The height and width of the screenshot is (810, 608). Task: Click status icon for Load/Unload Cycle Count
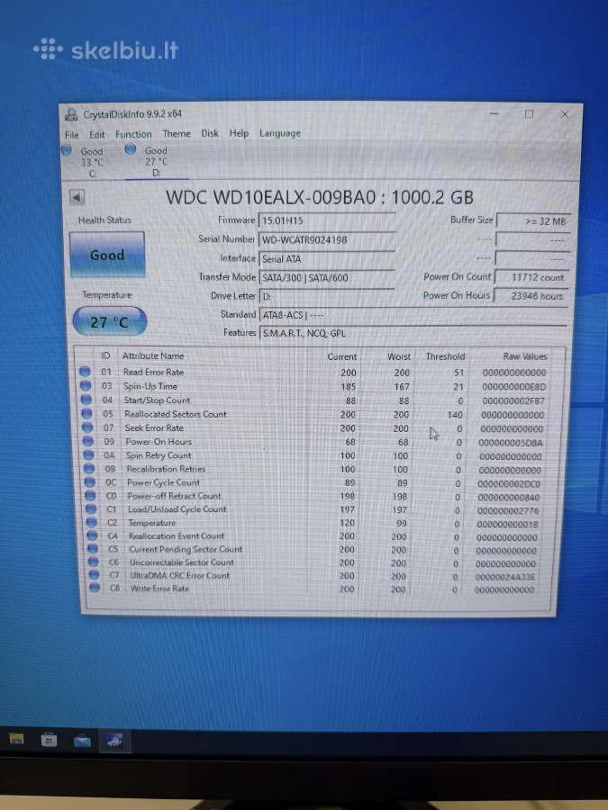[91, 508]
